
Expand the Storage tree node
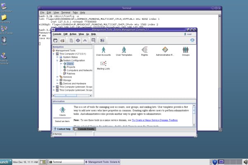click(57, 80)
